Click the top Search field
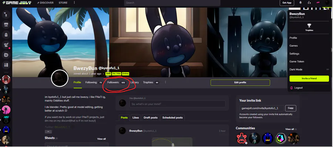 point(172,3)
